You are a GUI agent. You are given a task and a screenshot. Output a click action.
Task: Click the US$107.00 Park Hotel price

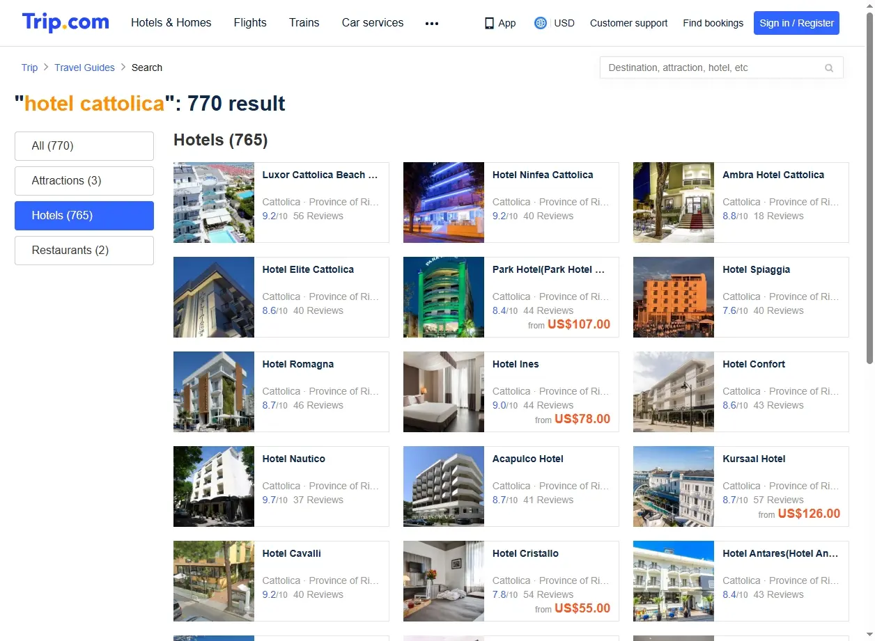[x=579, y=324]
